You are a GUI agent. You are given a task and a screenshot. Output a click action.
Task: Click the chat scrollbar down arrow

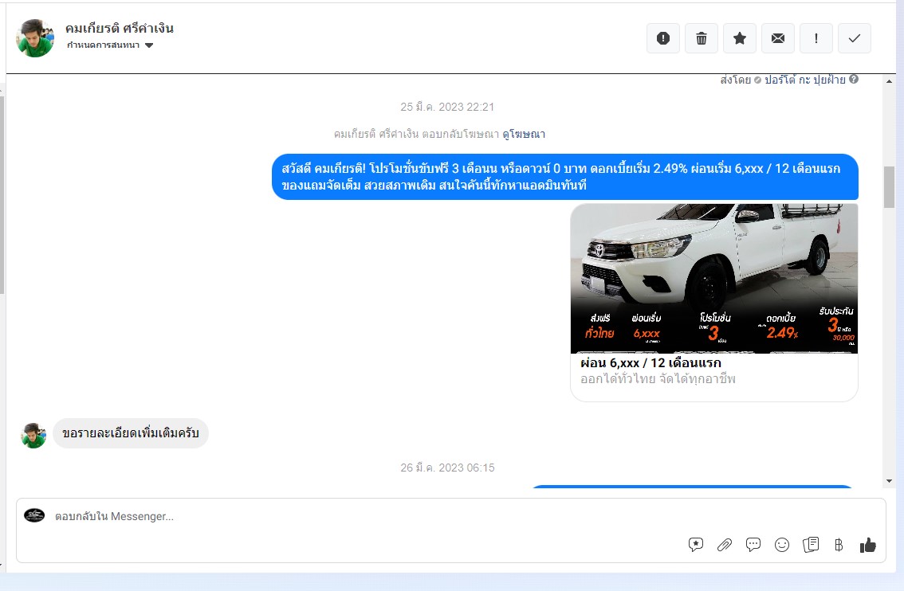[889, 481]
